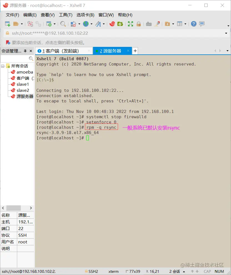Click the lock screen padlock icon
Viewport: 231px width, 275px height.
tap(139, 24)
